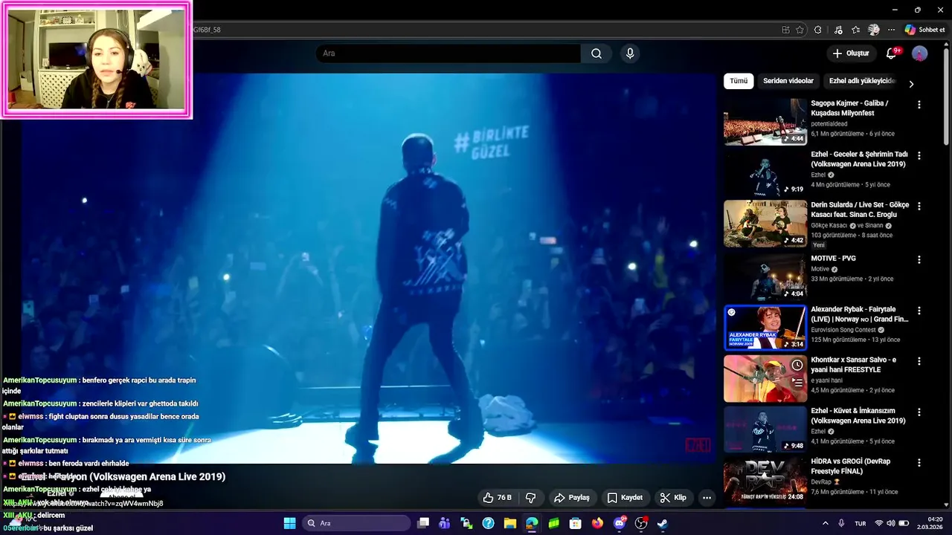The height and width of the screenshot is (535, 952).
Task: Click the browser address bar URL text
Action: (x=207, y=30)
